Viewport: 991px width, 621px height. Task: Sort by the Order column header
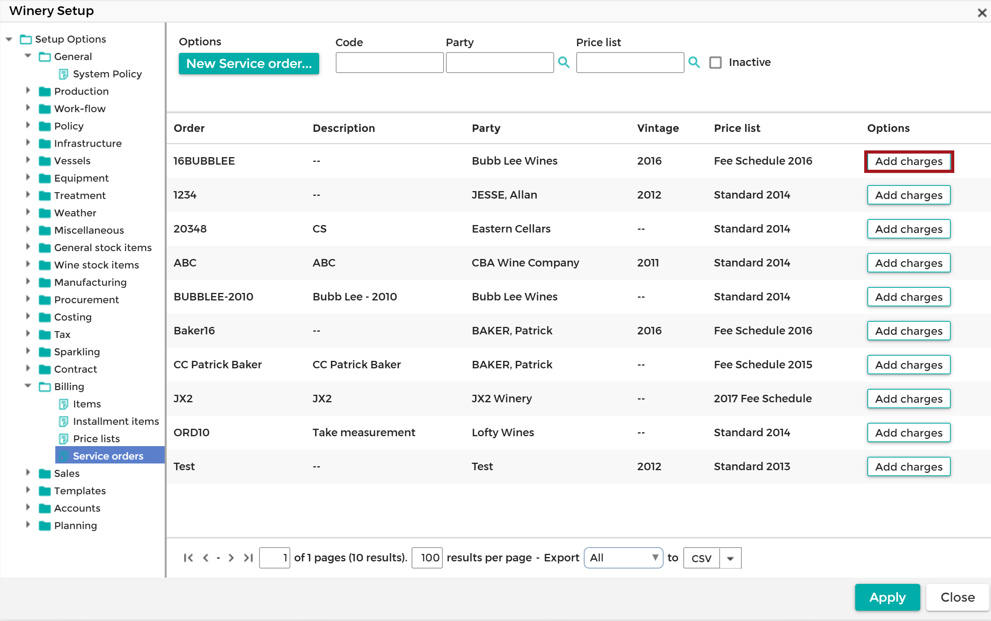[189, 128]
